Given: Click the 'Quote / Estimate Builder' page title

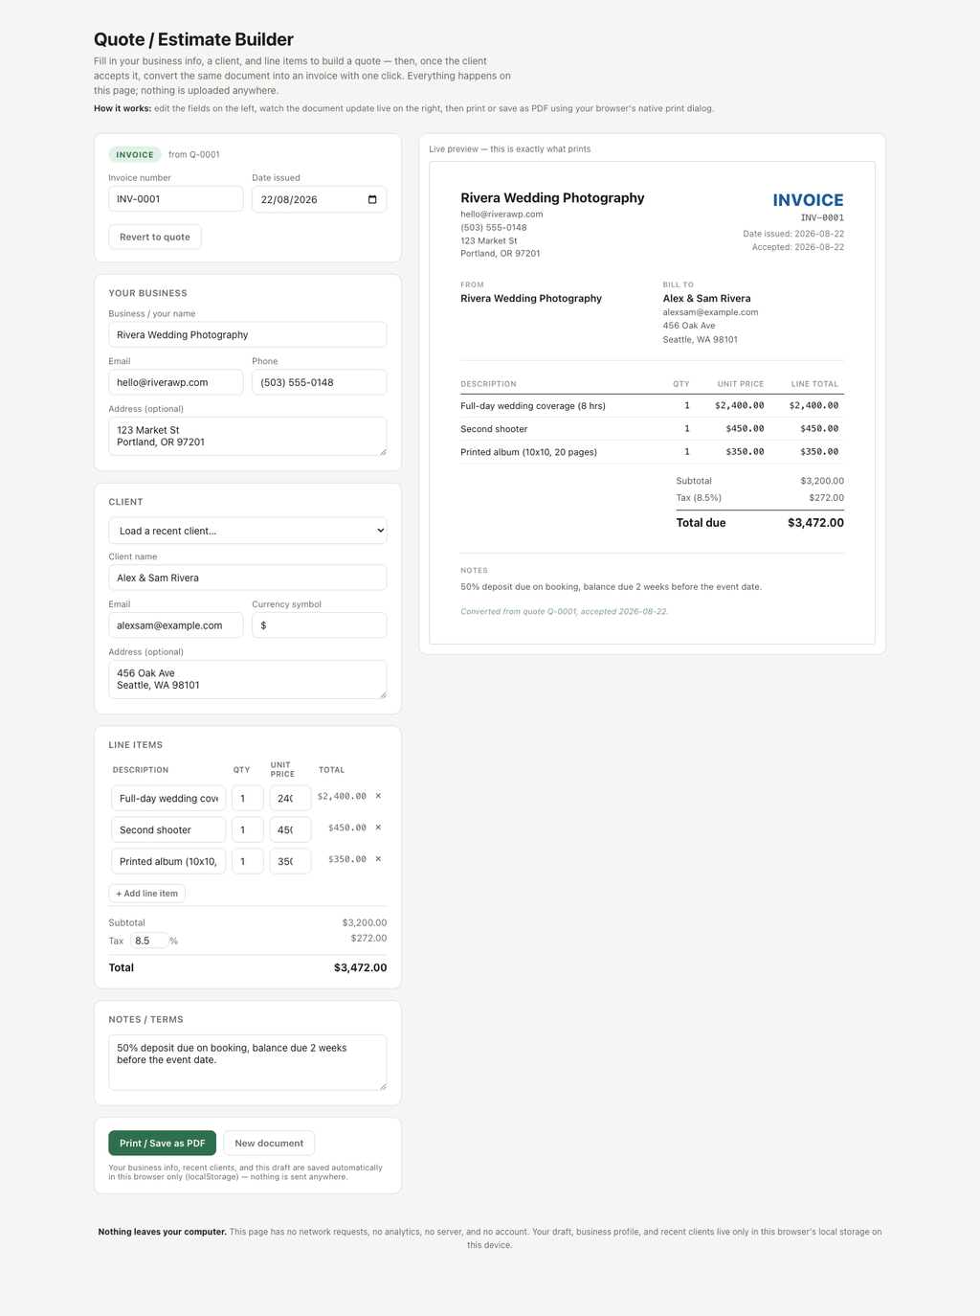Looking at the screenshot, I should 193,39.
